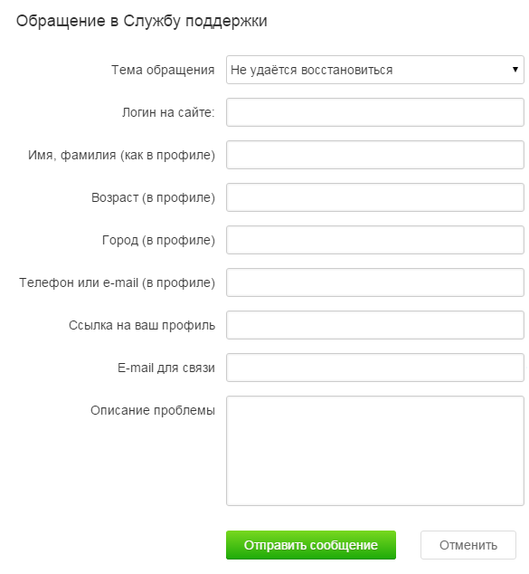Click the 'Телефон или e-mail' input field
This screenshot has width=529, height=574.
pos(374,282)
